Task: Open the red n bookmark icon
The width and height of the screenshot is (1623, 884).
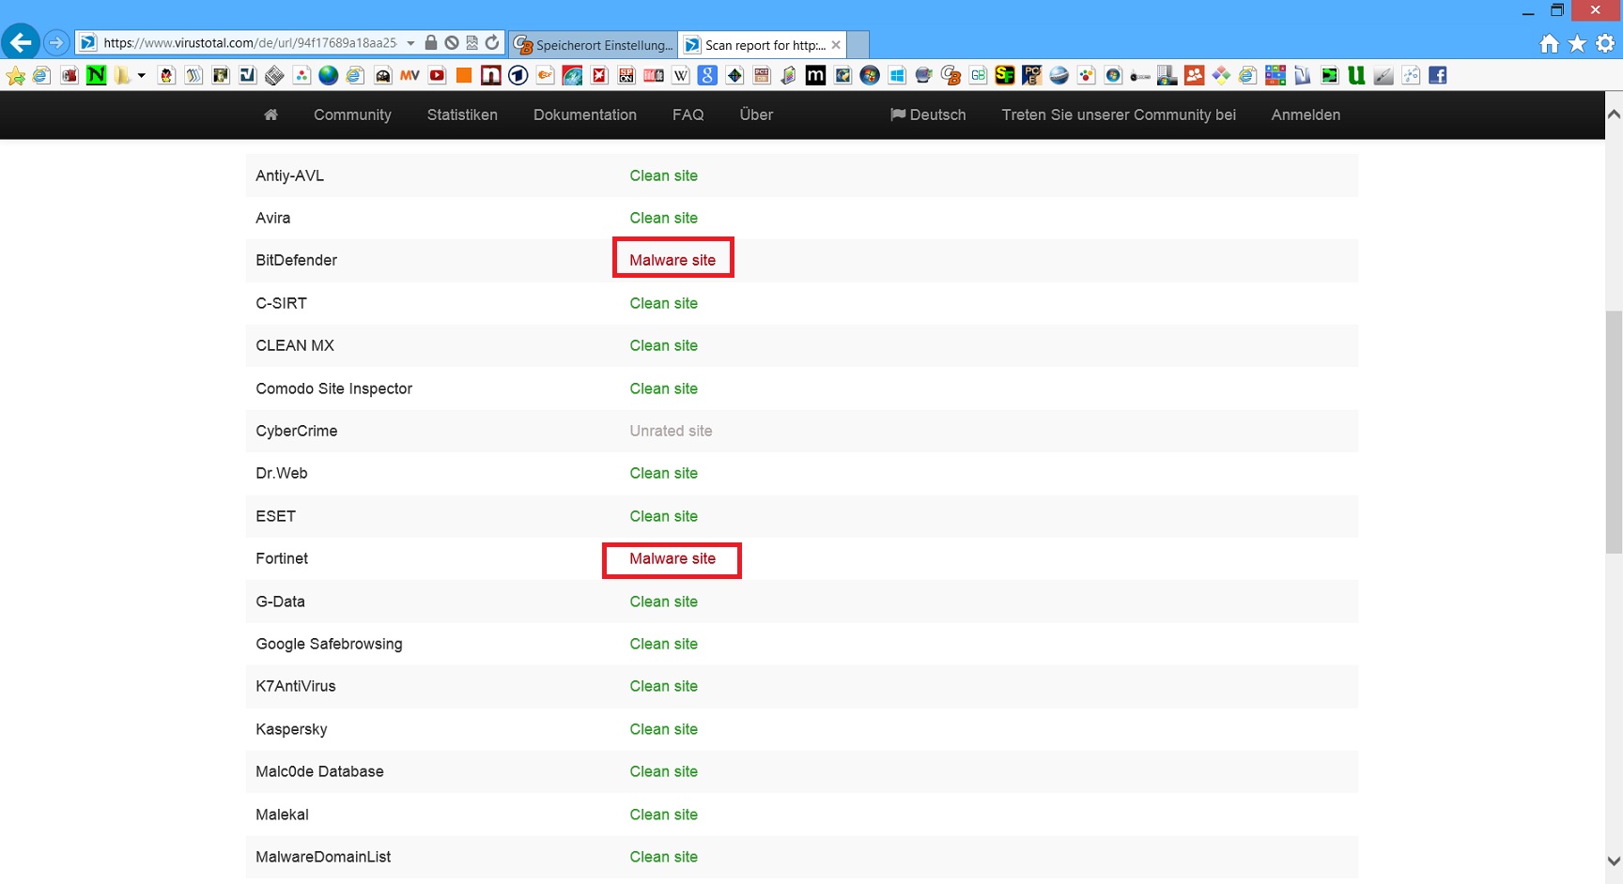Action: (490, 76)
